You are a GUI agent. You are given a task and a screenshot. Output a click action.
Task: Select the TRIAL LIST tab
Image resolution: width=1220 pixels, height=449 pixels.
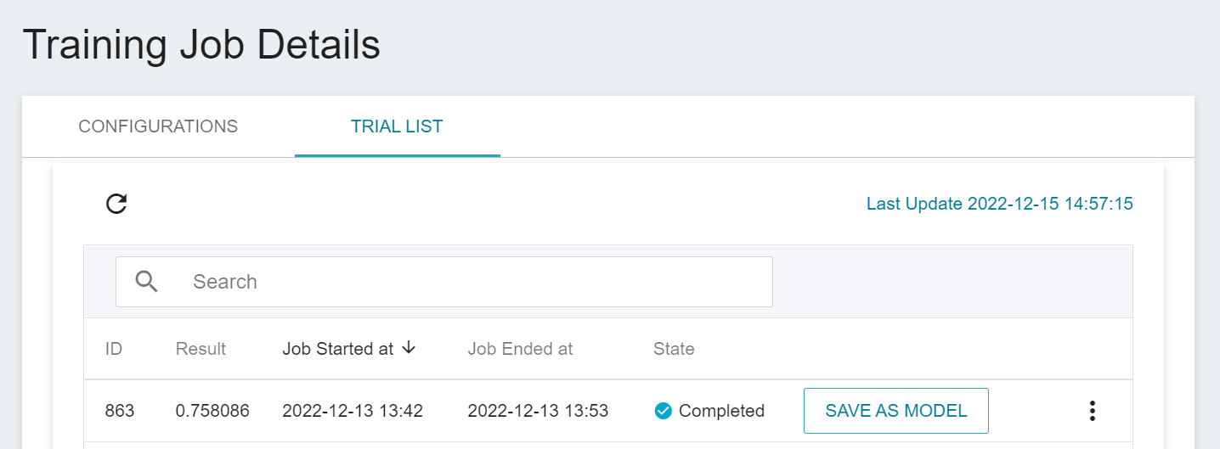[397, 126]
